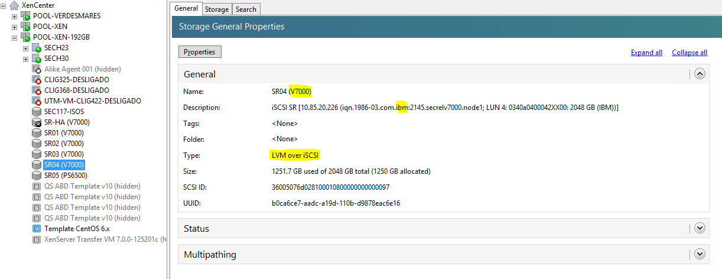Click the Alike Agent 001 VM icon

(37, 69)
